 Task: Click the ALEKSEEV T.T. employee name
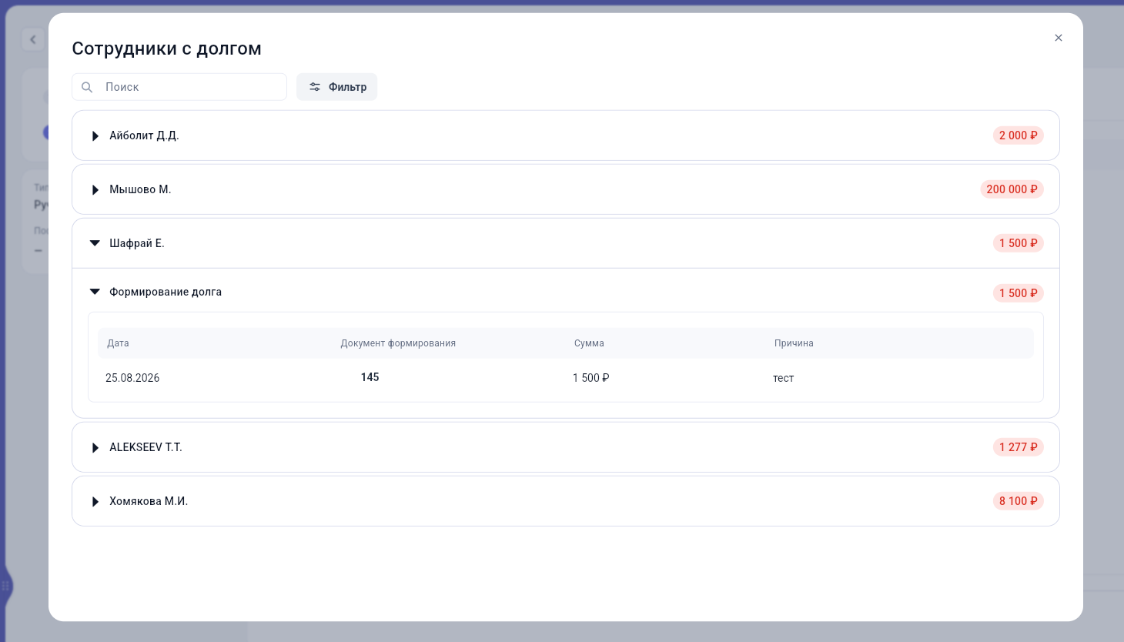pos(146,447)
